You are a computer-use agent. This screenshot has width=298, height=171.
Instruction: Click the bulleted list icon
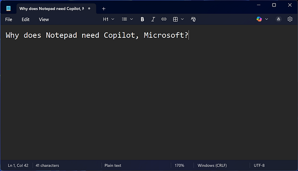pos(124,19)
